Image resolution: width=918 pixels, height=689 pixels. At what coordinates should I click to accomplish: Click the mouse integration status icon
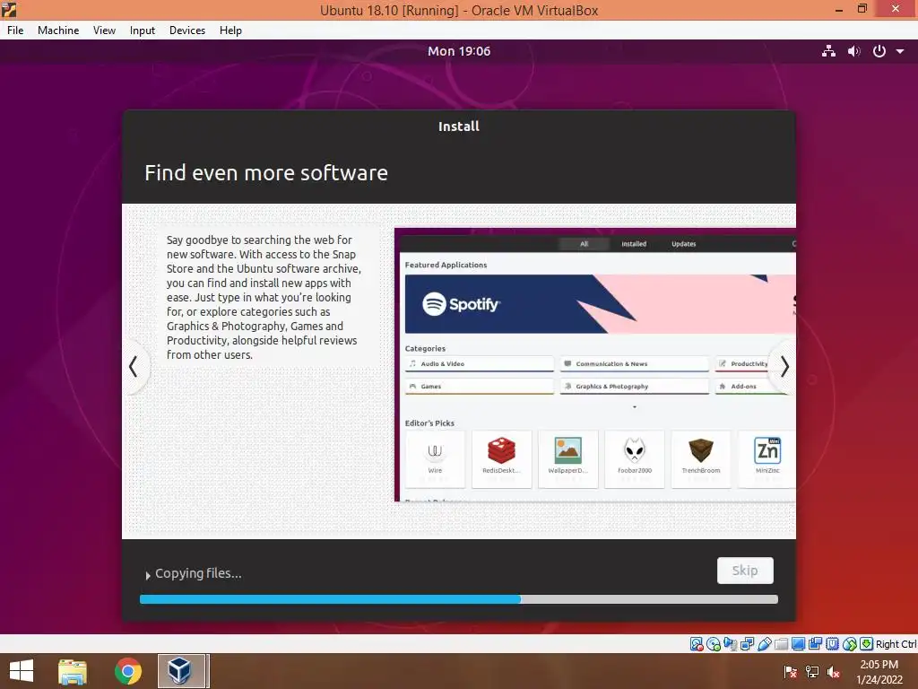(849, 644)
